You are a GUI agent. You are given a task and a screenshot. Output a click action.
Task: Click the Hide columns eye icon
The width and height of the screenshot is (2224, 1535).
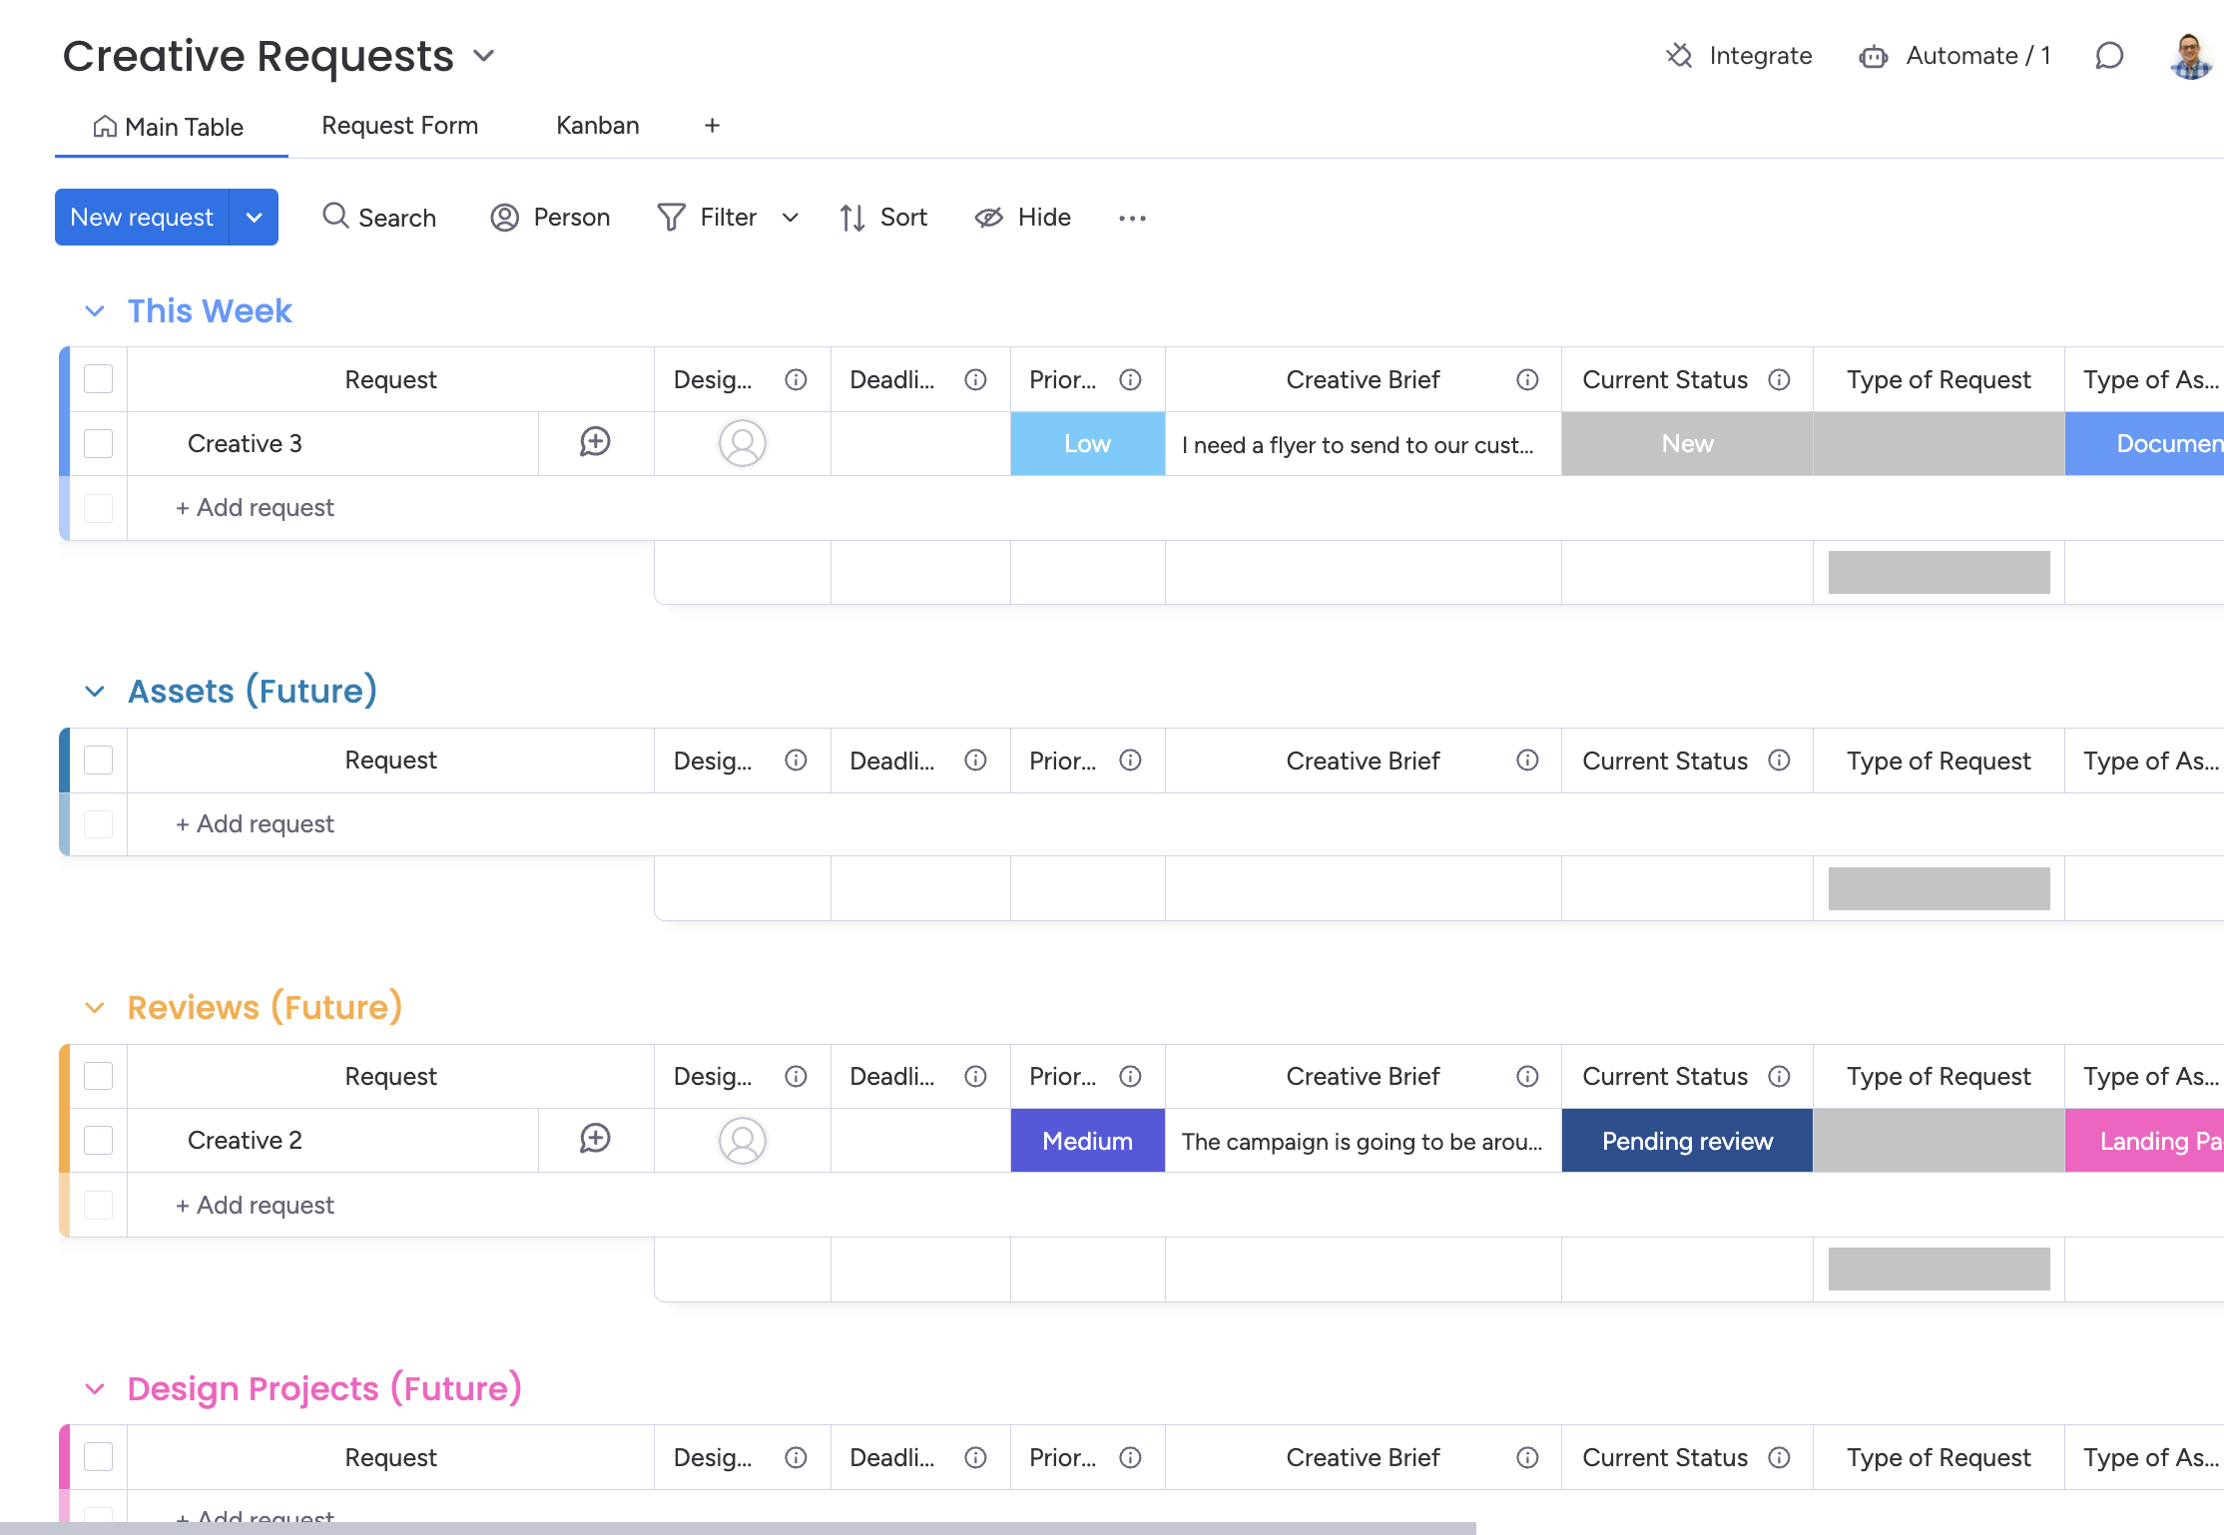tap(988, 218)
